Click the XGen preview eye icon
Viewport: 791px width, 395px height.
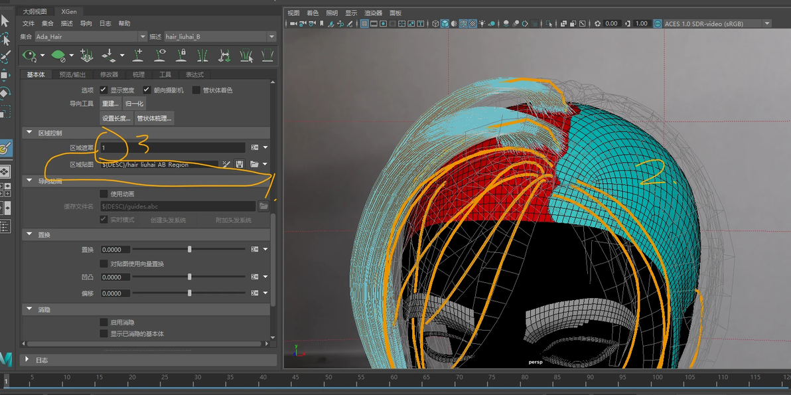click(x=29, y=55)
